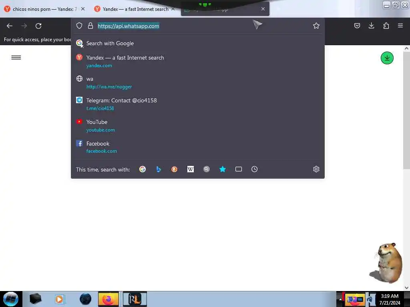Switch to Firefox in the taskbar
This screenshot has width=410, height=307.
(x=108, y=299)
